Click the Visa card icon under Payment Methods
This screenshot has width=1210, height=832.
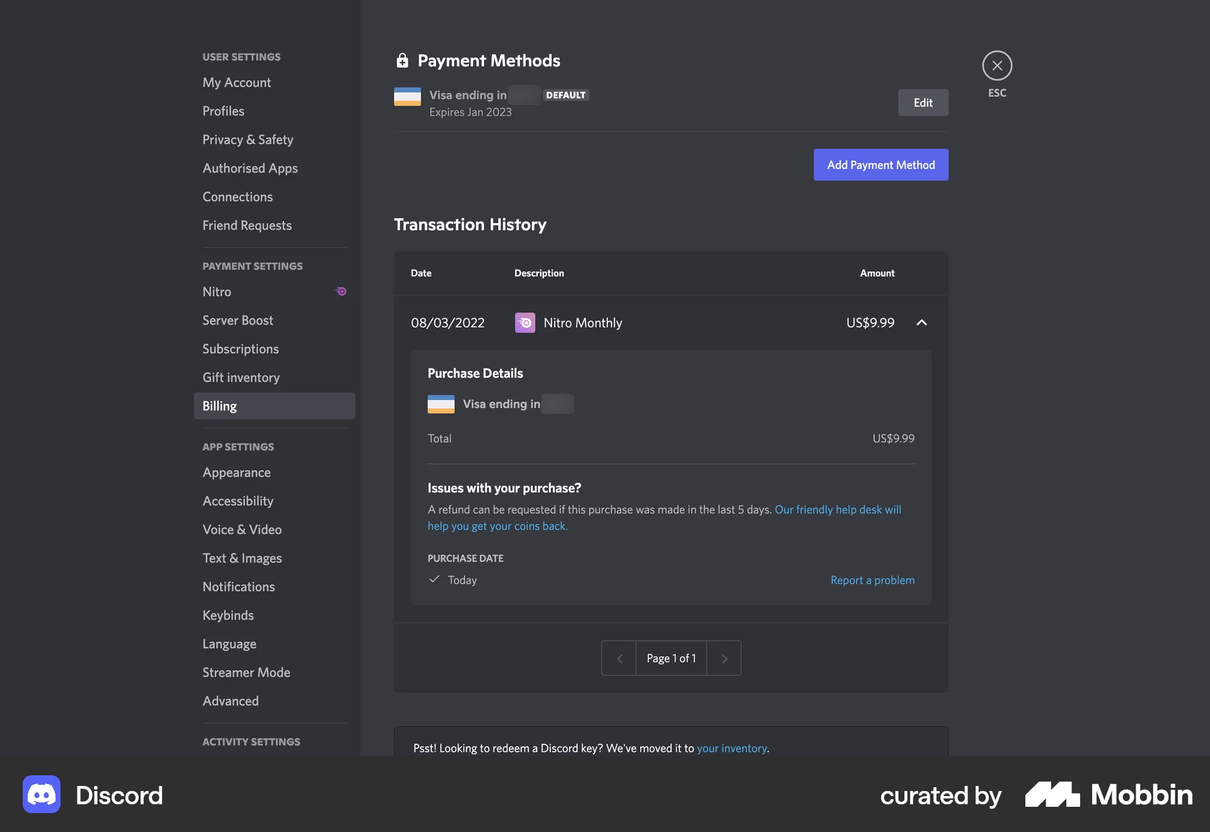[x=407, y=96]
